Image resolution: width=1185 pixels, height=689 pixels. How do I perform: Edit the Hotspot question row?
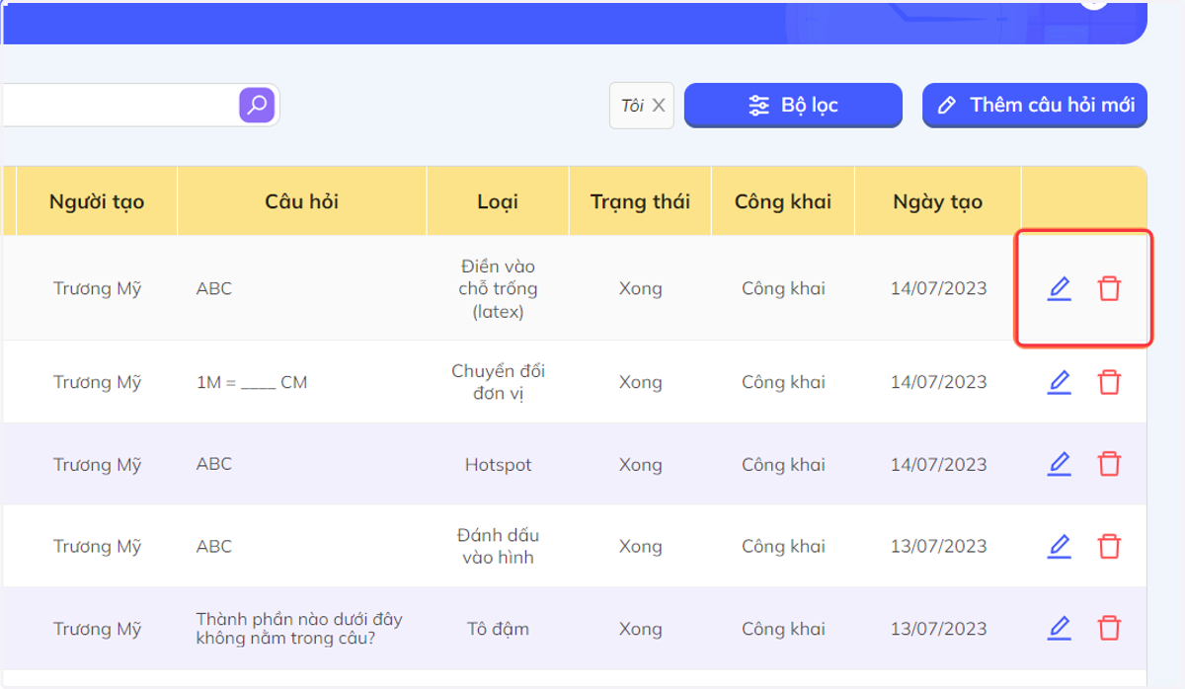tap(1059, 464)
